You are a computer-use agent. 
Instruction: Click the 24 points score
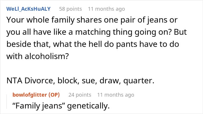coord(80,95)
